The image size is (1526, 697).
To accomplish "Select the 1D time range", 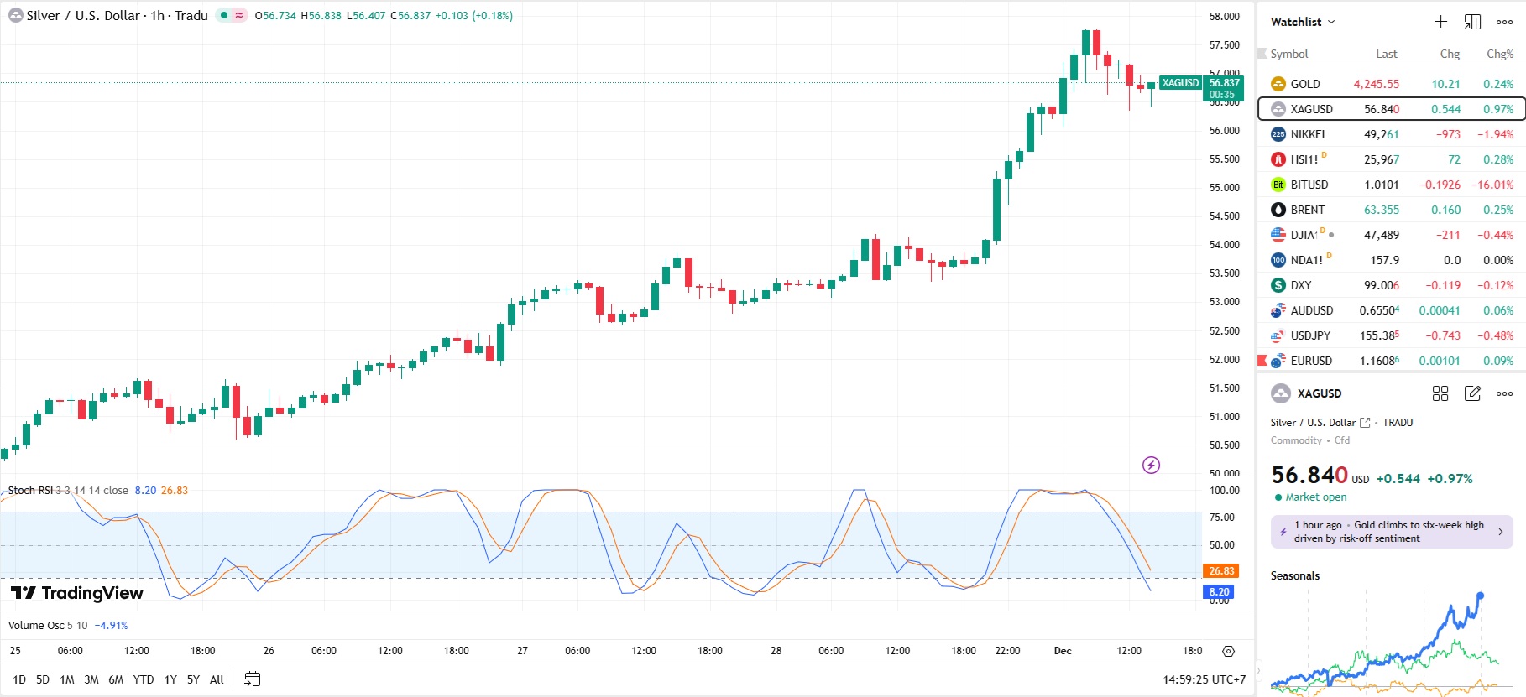I will [x=19, y=679].
